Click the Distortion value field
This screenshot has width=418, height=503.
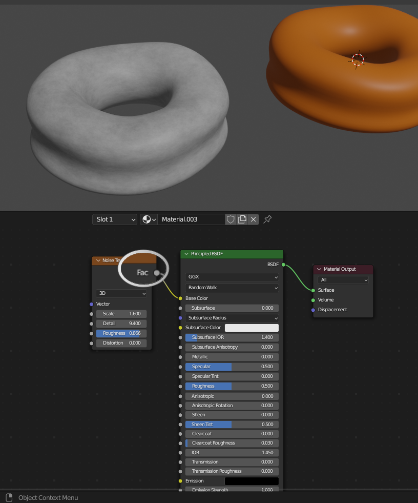pyautogui.click(x=121, y=343)
